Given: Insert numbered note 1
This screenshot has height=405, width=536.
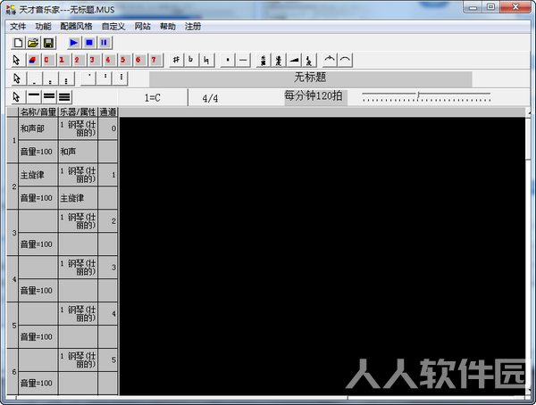Looking at the screenshot, I should coord(63,61).
